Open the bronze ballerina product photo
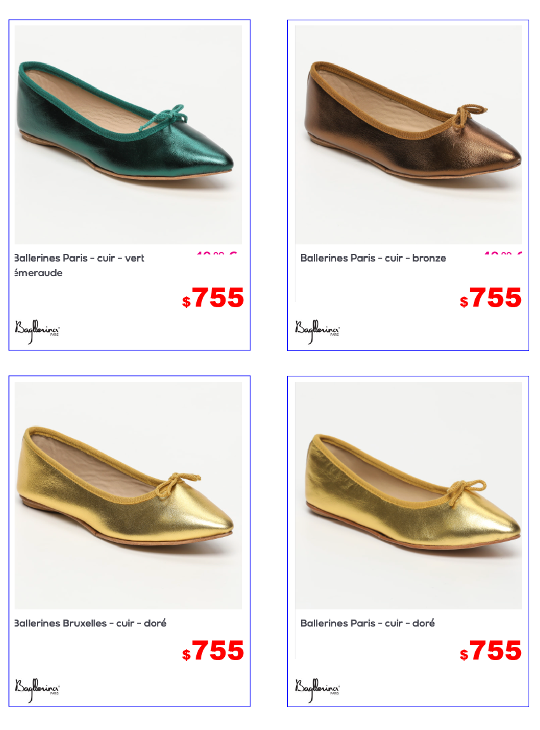 point(408,135)
